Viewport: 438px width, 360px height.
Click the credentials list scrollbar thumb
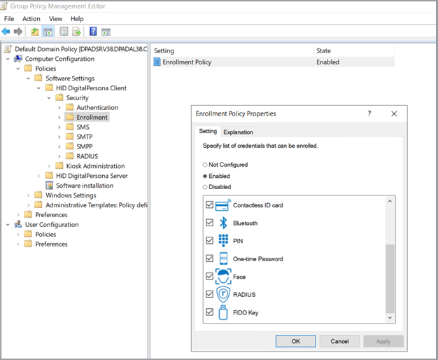coord(390,277)
